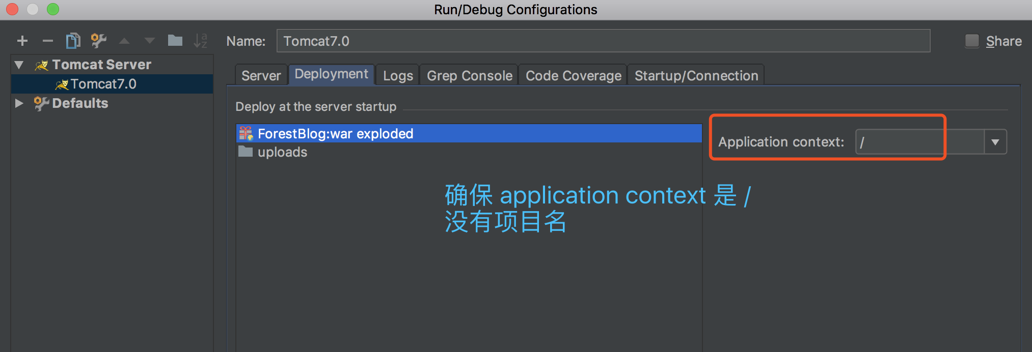
Task: Create new folder for configurations
Action: (x=175, y=40)
